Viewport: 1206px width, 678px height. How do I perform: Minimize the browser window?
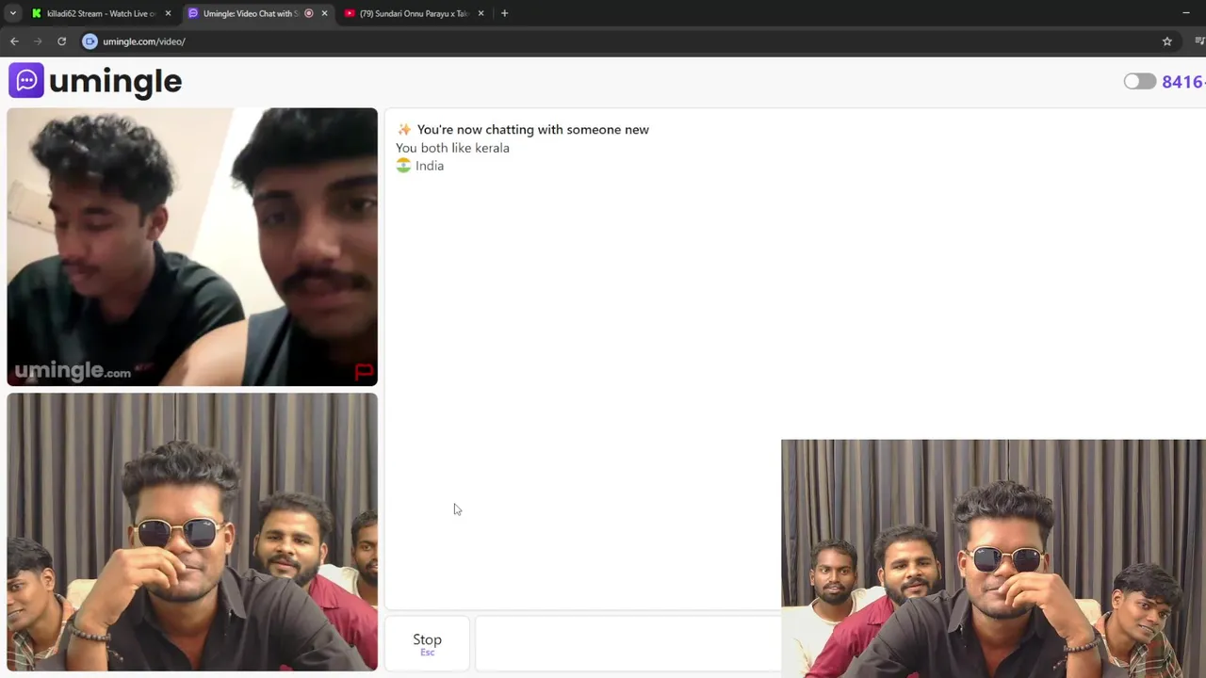pos(1185,13)
